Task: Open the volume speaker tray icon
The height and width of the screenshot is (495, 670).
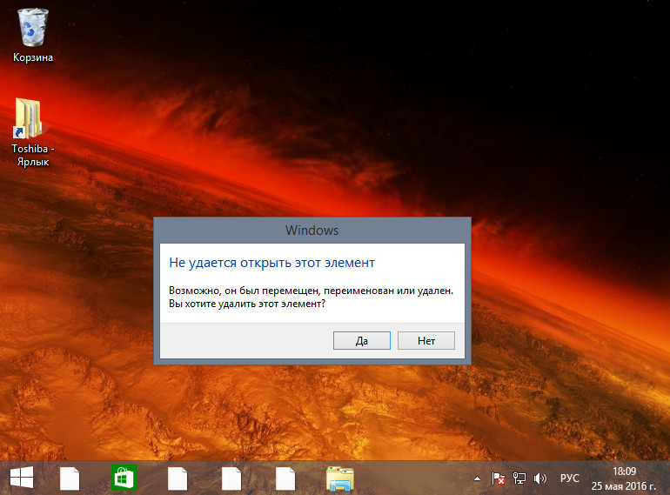Action: point(540,478)
